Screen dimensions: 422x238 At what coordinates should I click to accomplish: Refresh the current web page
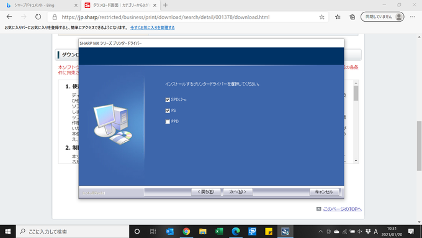[38, 17]
